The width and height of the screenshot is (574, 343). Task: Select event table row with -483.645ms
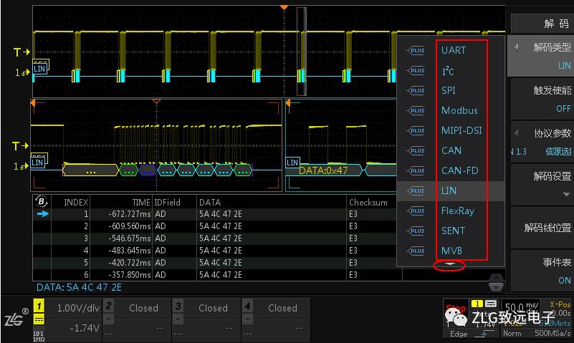coord(216,251)
